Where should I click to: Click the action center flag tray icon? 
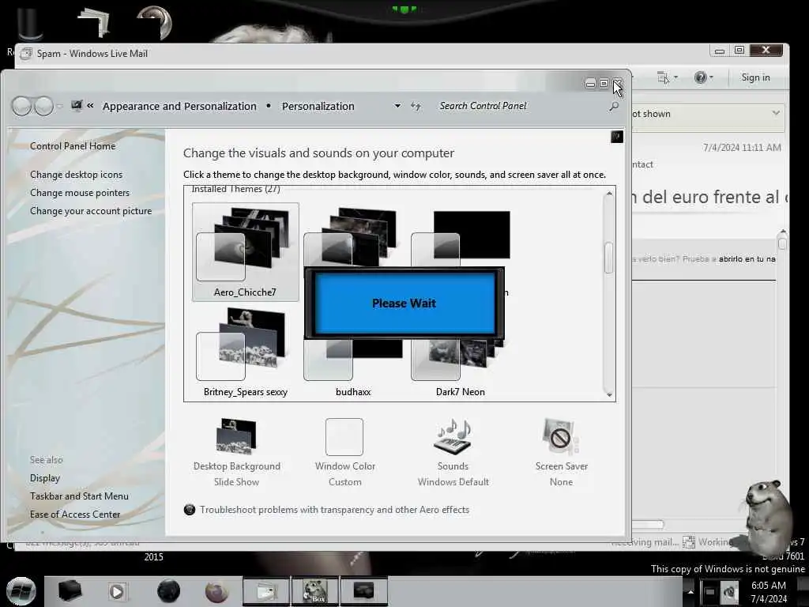pyautogui.click(x=709, y=592)
